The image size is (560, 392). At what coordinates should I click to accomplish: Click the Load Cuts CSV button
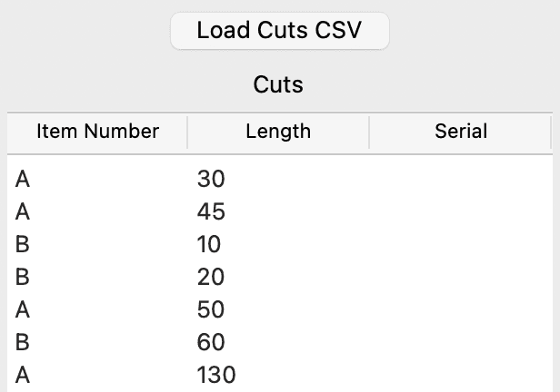279,30
